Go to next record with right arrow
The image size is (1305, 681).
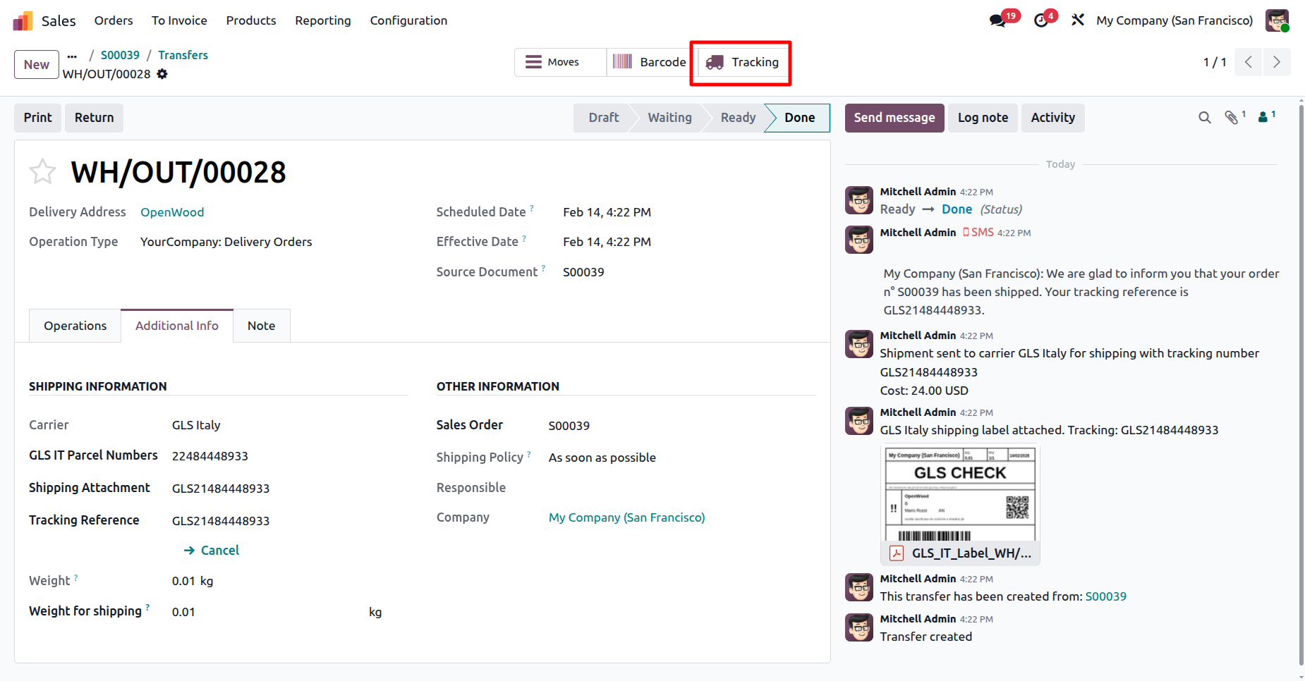[x=1276, y=62]
